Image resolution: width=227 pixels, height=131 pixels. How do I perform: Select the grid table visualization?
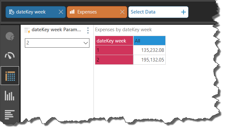tap(10, 76)
